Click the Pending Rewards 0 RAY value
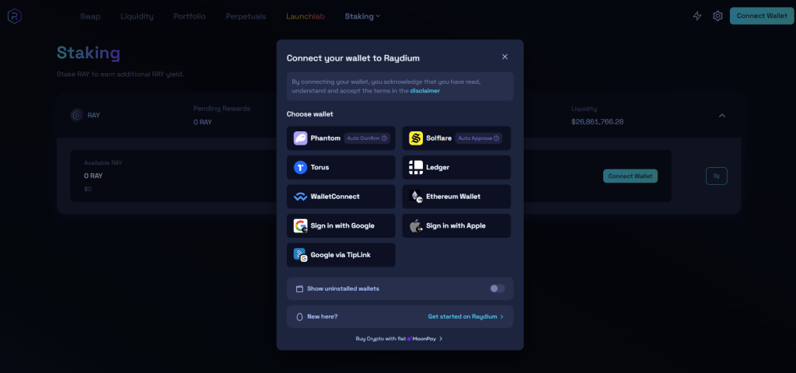 coord(203,122)
